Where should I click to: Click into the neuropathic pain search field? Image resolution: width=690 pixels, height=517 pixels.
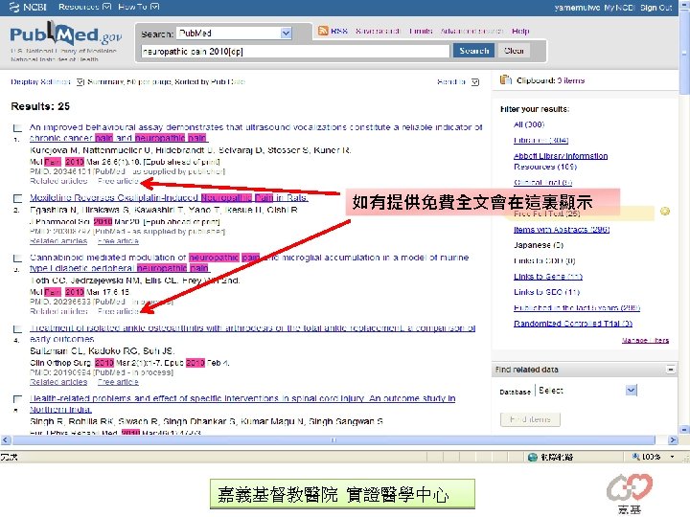[295, 51]
